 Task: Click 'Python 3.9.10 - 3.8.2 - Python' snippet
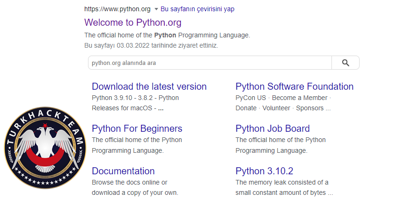pos(135,98)
